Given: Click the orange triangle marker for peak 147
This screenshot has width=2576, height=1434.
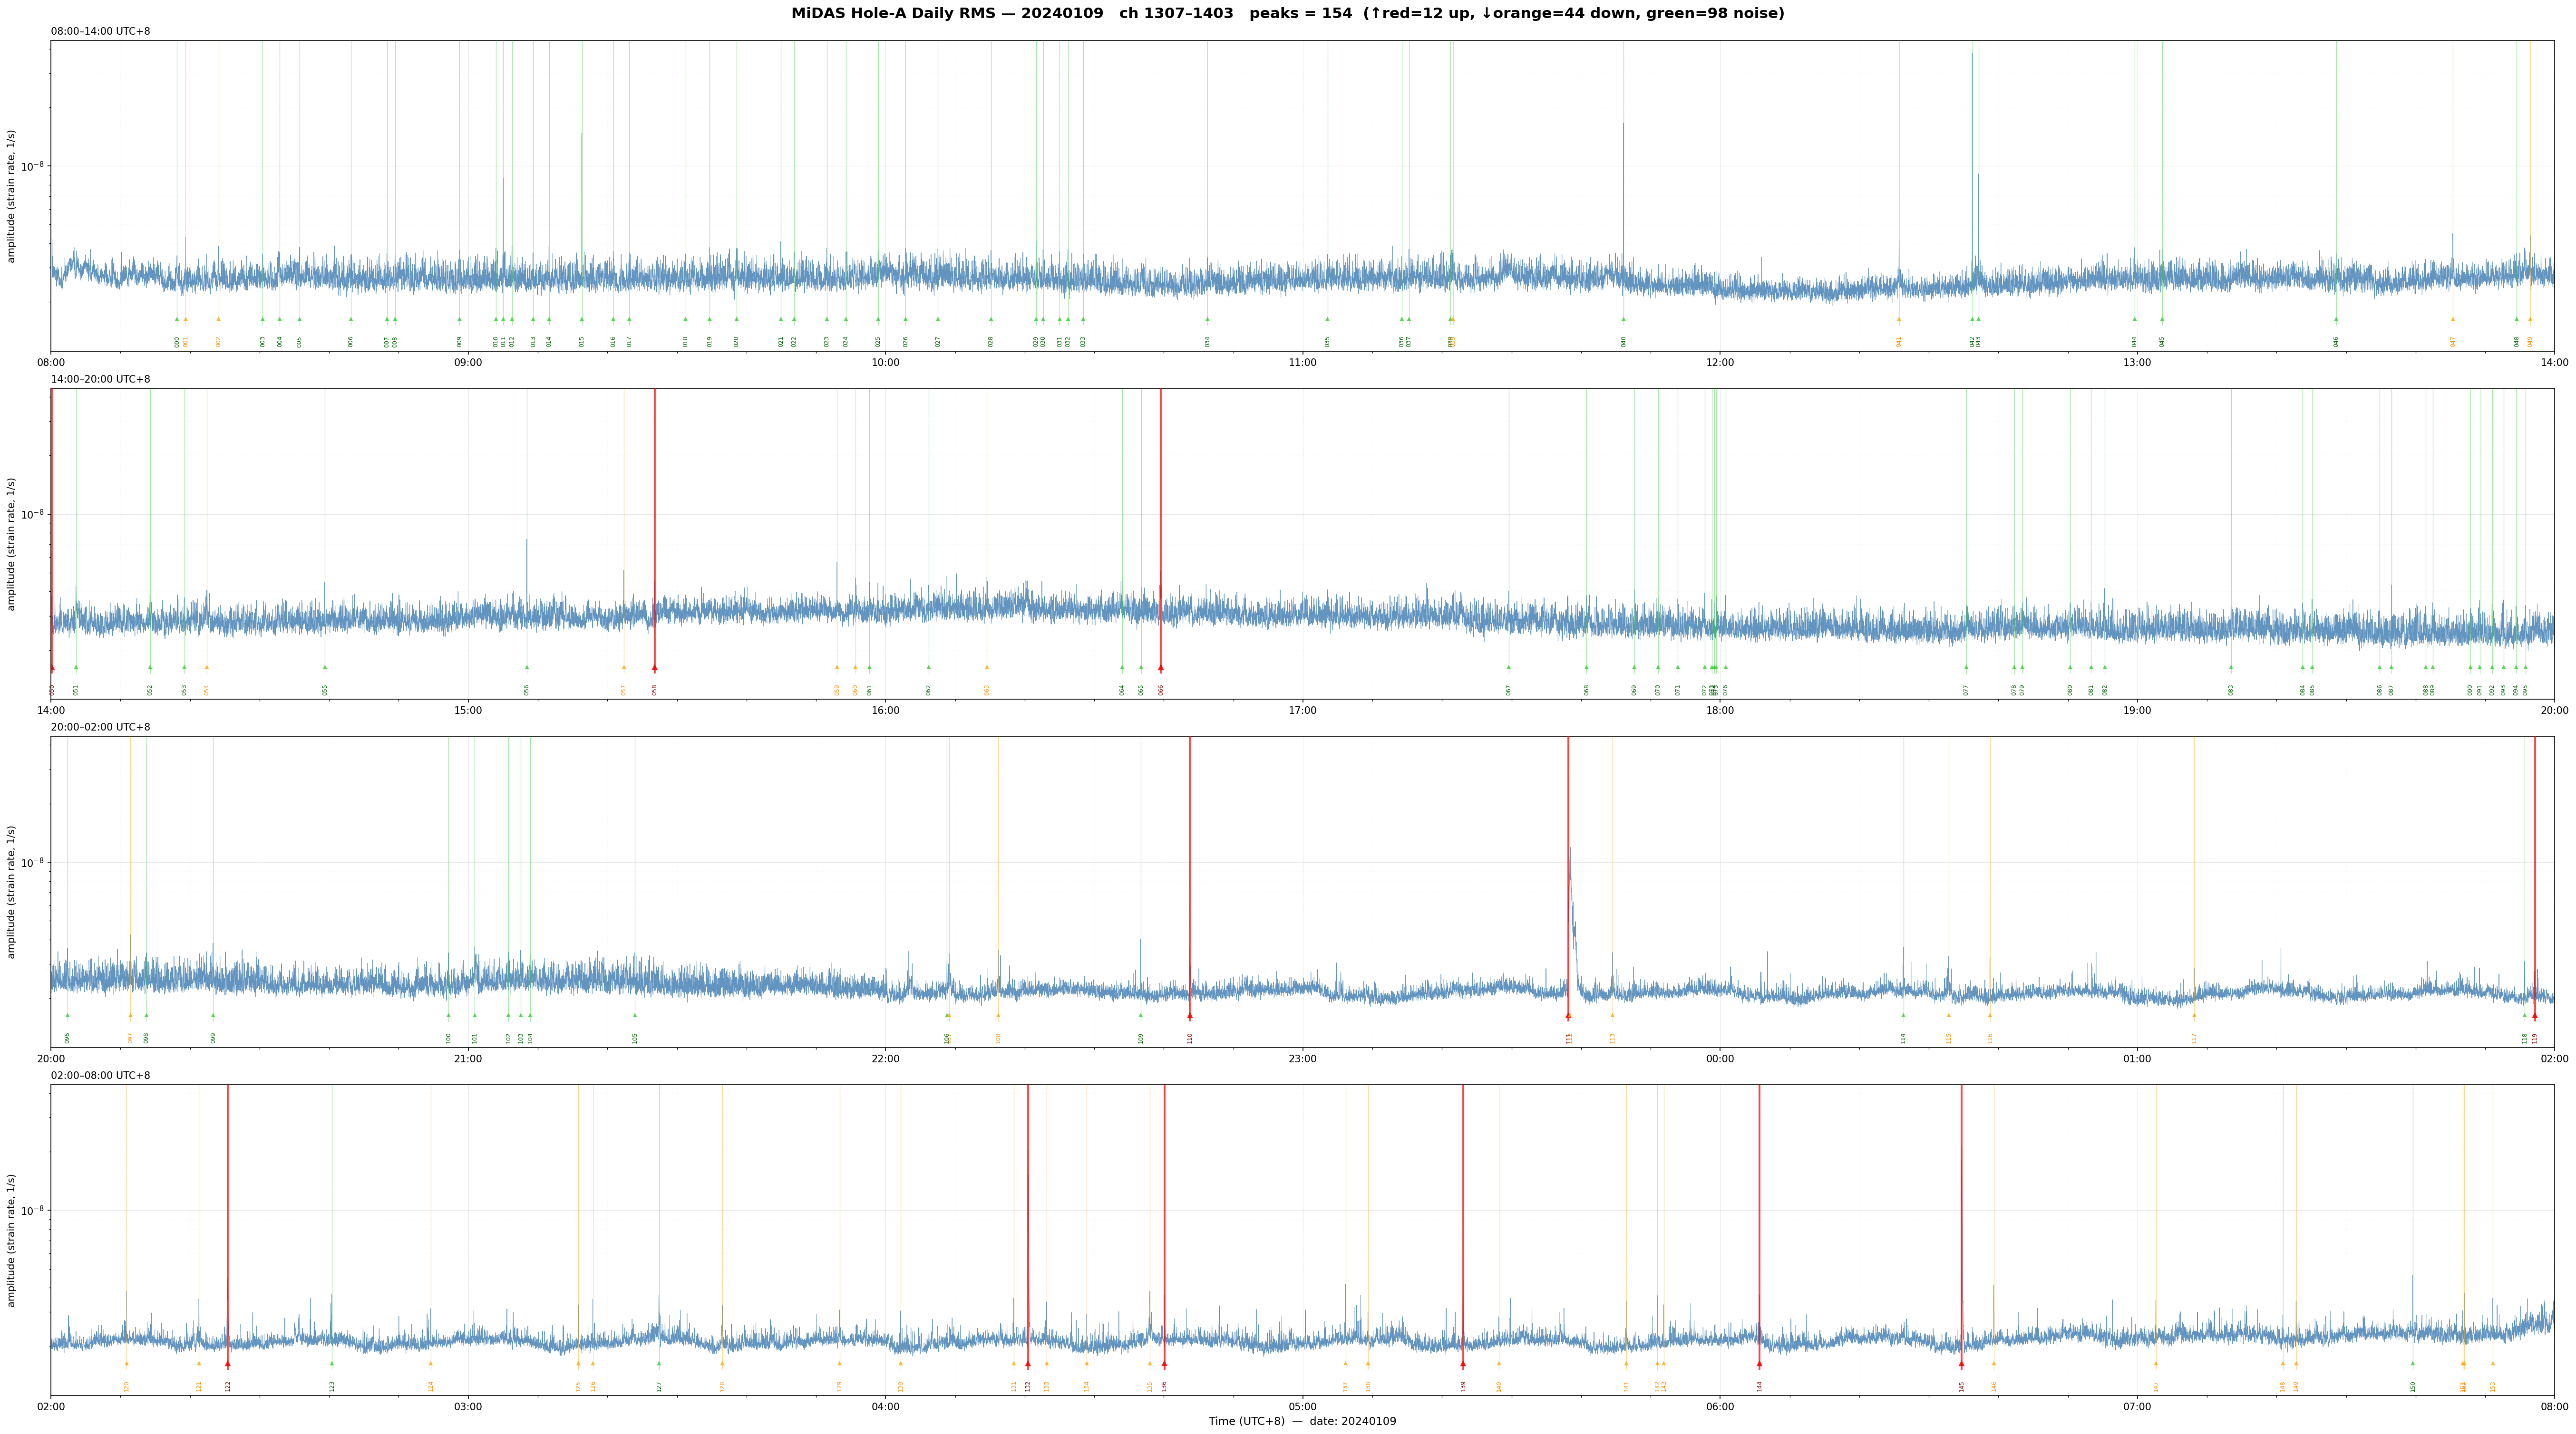Looking at the screenshot, I should pyautogui.click(x=2156, y=1363).
